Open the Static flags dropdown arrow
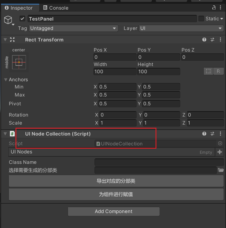226x228 pixels. coord(221,19)
